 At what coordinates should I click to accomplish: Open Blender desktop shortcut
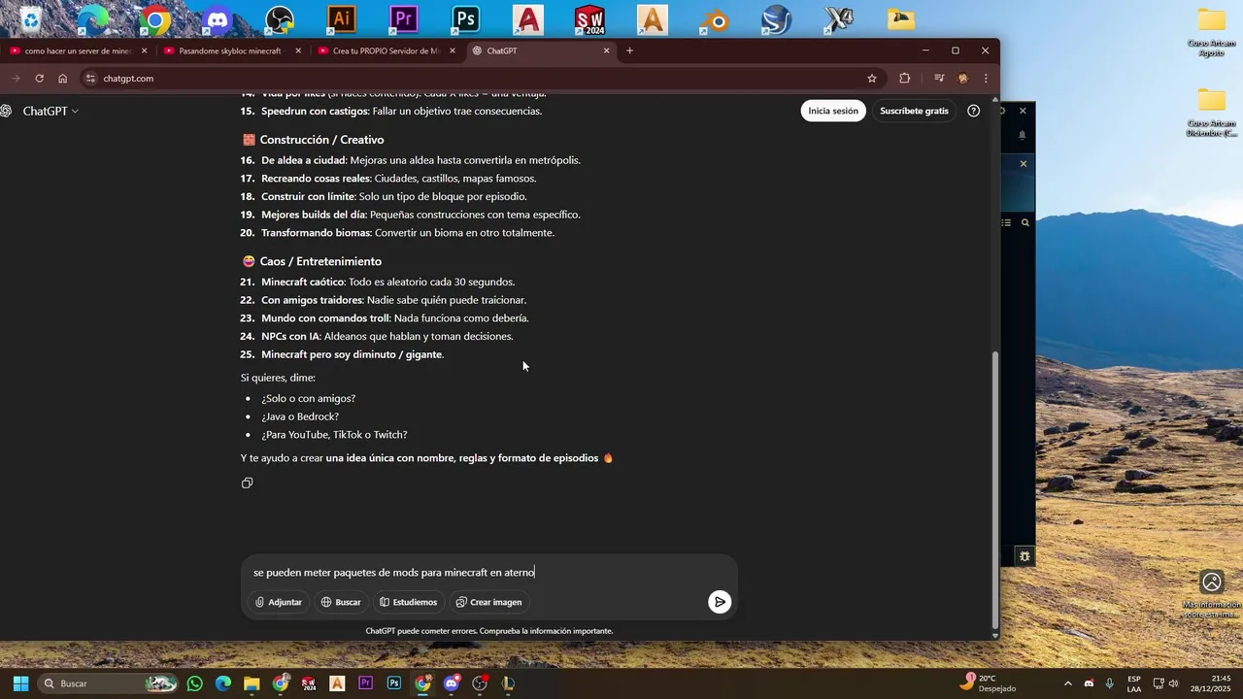point(715,18)
